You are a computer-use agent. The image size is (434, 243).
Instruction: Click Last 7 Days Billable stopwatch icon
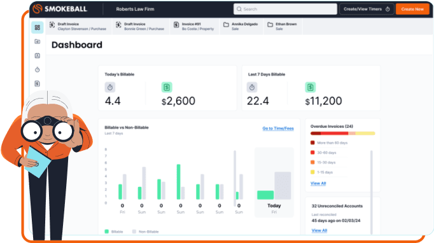click(252, 87)
